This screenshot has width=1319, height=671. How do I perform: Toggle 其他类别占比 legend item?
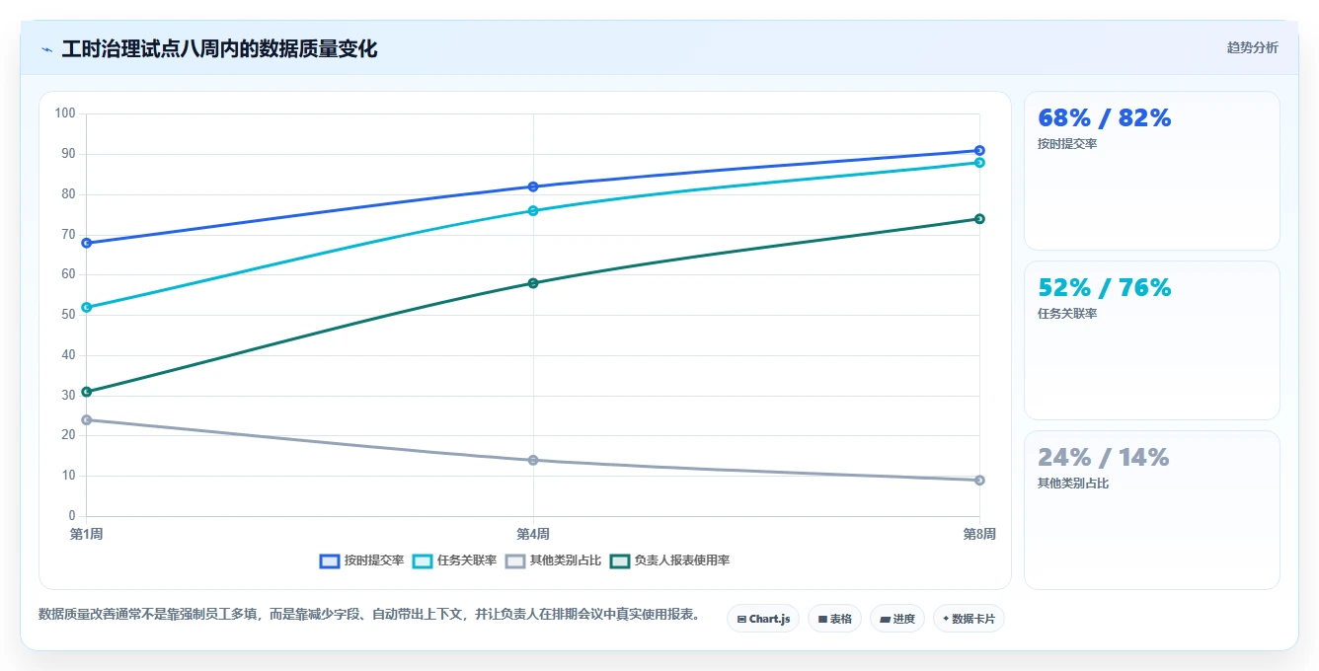click(x=553, y=560)
